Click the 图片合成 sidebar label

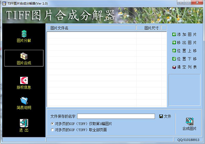(x=24, y=63)
